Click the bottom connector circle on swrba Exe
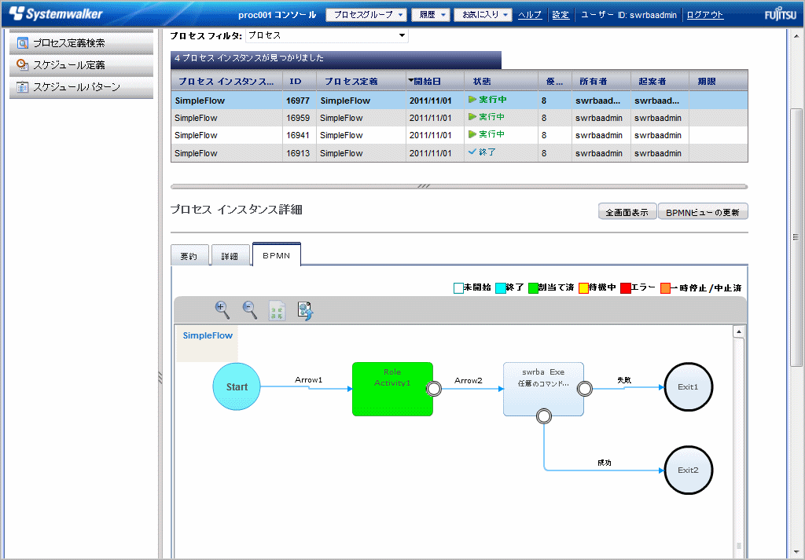 point(544,416)
